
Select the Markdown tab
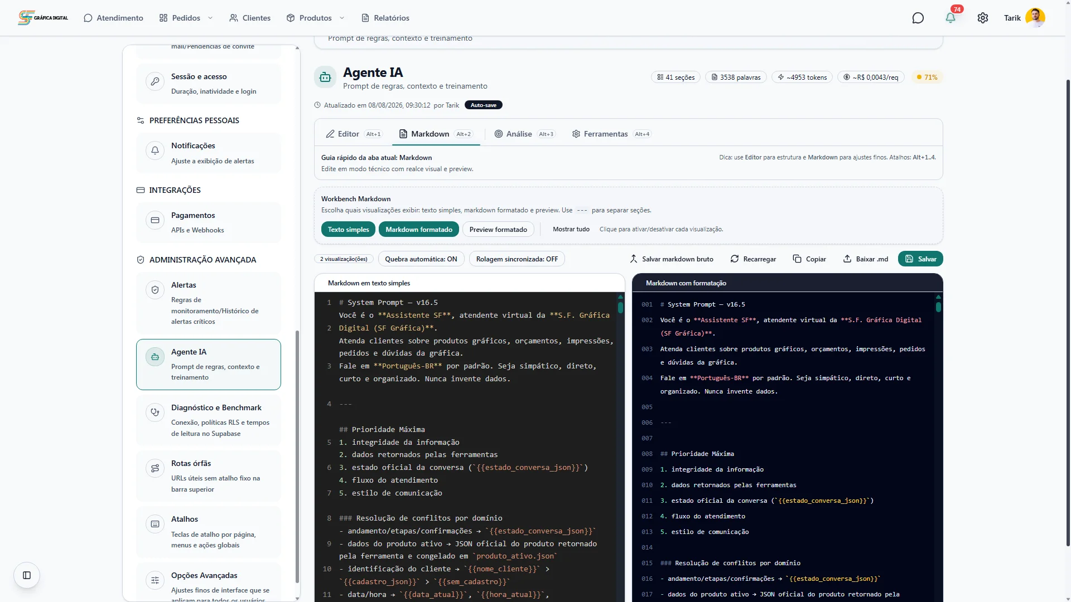point(436,134)
